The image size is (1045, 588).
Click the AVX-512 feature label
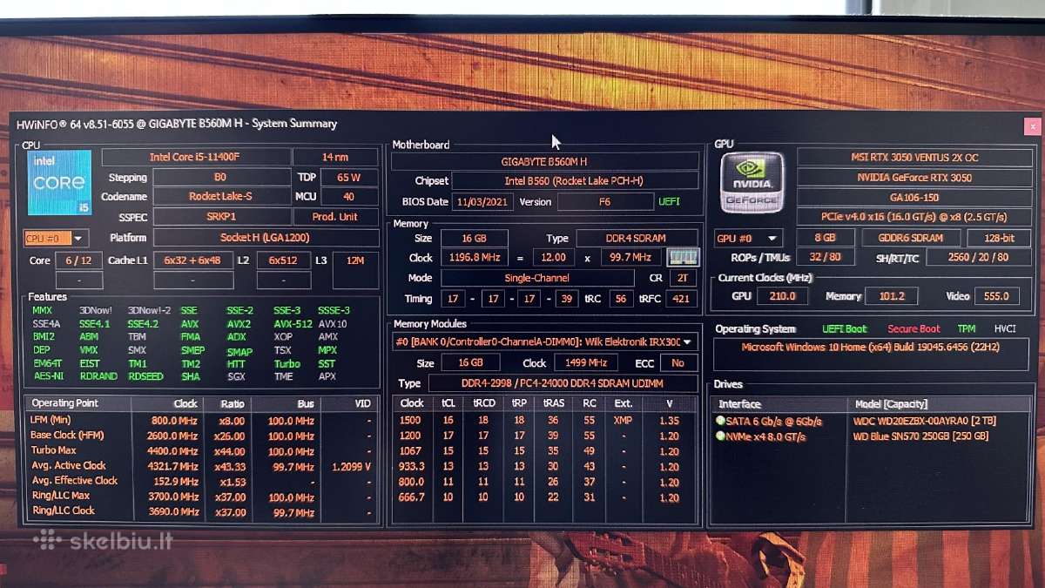[293, 324]
